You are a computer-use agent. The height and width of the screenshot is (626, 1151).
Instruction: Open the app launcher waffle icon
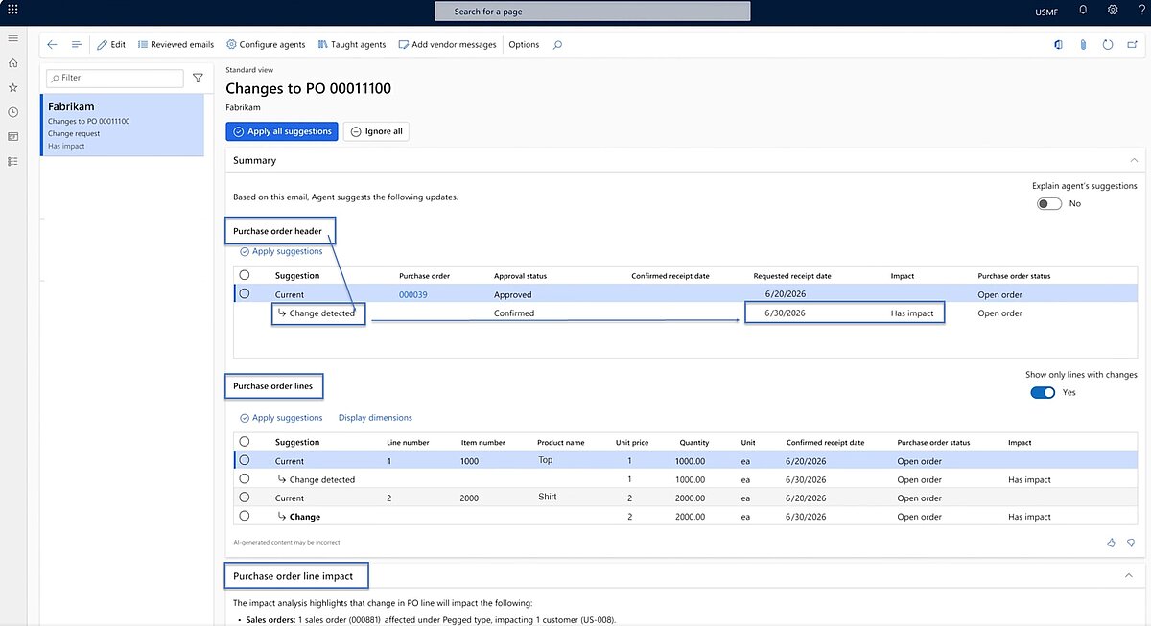12,10
